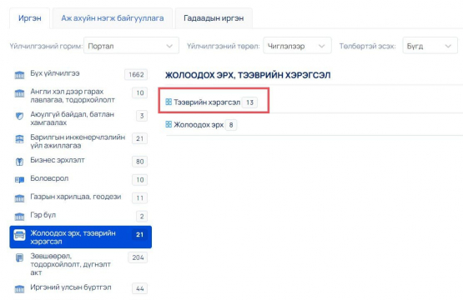Click the Бүх үйлчилгээ building icon
This screenshot has height=300, width=463.
click(19, 75)
